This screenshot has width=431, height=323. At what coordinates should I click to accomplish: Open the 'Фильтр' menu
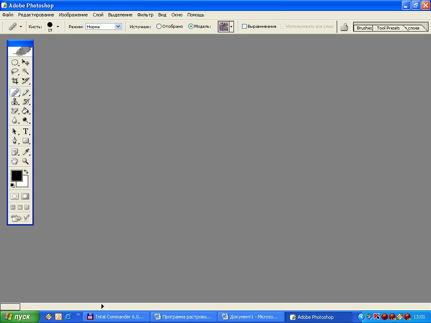(x=145, y=15)
